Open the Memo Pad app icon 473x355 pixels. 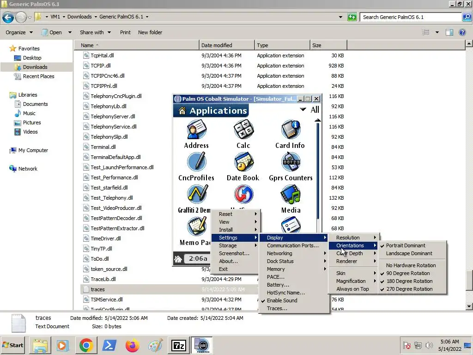tap(196, 226)
